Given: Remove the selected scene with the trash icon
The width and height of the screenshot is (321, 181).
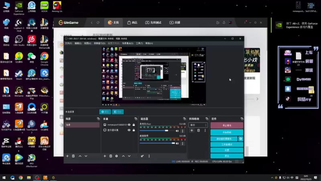Looking at the screenshot, I should tap(73, 156).
